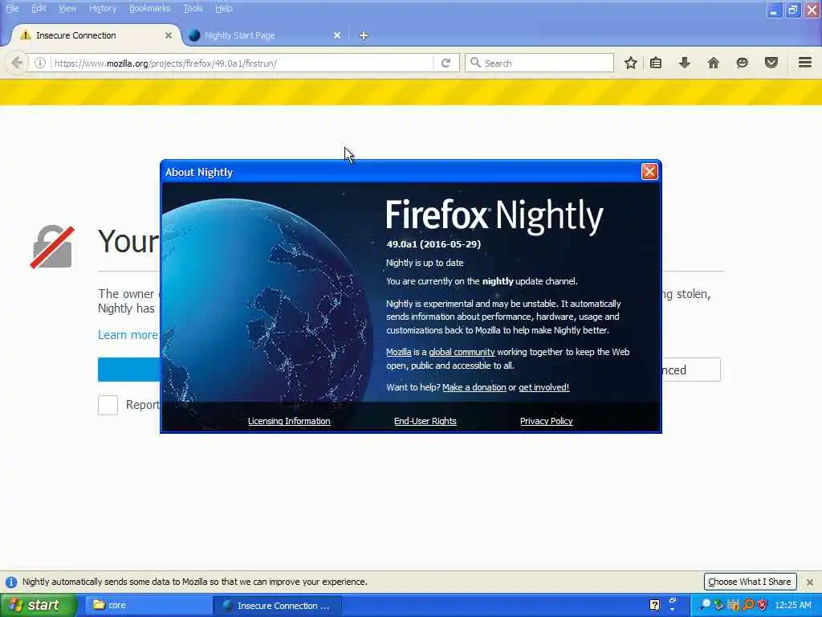Click the help question-mark tray icon

pyautogui.click(x=654, y=605)
